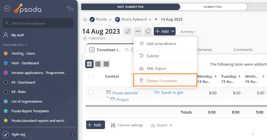Tick the header select-all checkbox
This screenshot has width=267, height=140.
point(91,76)
